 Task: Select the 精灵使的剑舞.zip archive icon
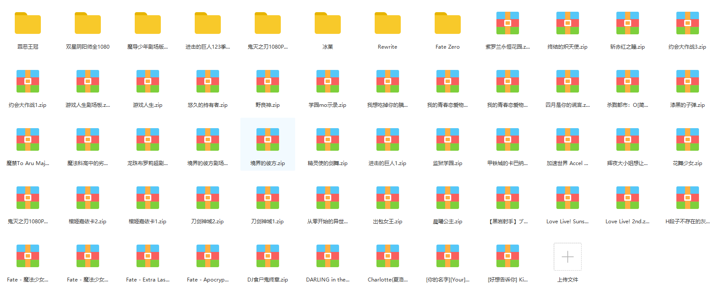(328, 139)
